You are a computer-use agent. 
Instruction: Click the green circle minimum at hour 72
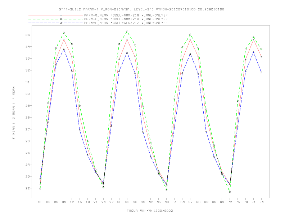coord(230,192)
